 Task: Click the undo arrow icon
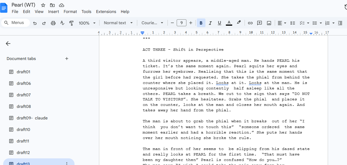point(35,23)
